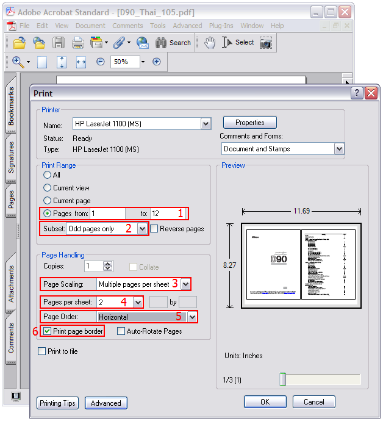
Task: Click the Save floppy disk icon
Action: 59,43
